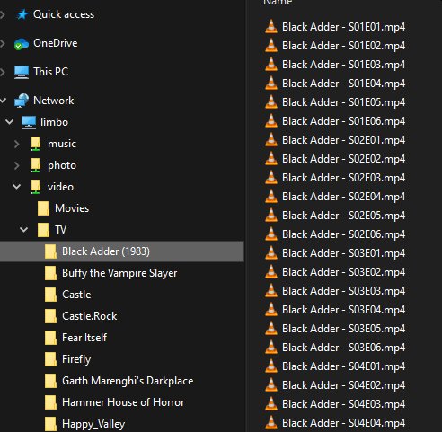Select file Black Adder - S04E02.mp4

click(x=343, y=385)
